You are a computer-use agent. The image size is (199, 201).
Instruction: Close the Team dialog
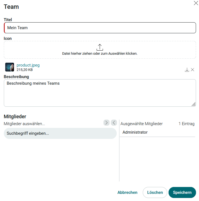pyautogui.click(x=196, y=3)
